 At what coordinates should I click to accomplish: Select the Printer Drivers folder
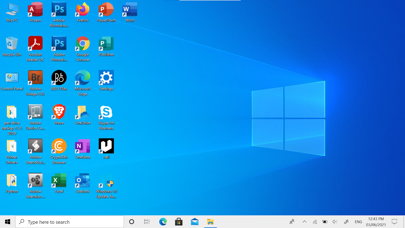point(12,151)
